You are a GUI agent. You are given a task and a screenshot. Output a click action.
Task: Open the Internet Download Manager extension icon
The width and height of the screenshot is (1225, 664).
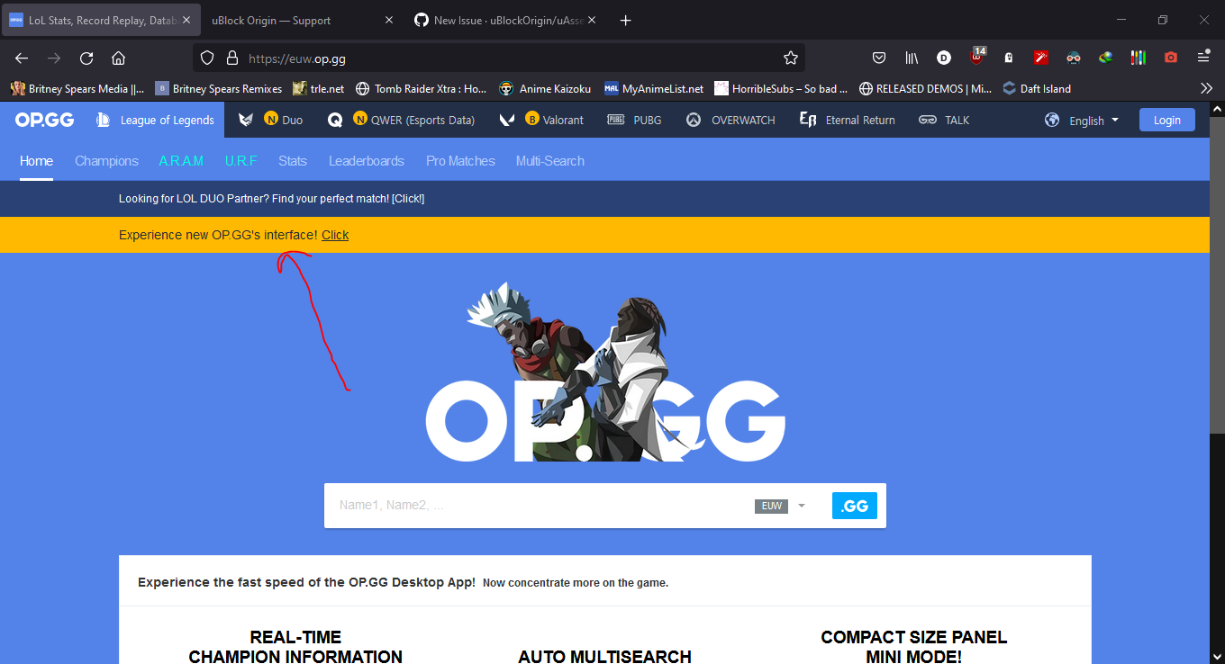coord(1105,58)
